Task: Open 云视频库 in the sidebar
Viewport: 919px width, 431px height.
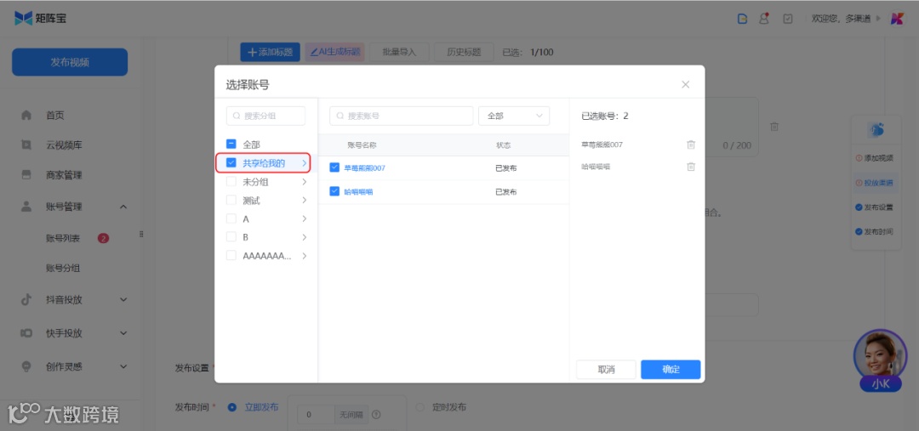Action: 64,145
